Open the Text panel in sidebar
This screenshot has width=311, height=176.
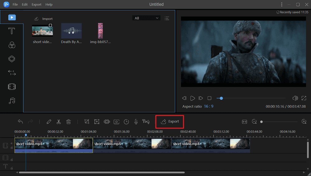point(12,31)
